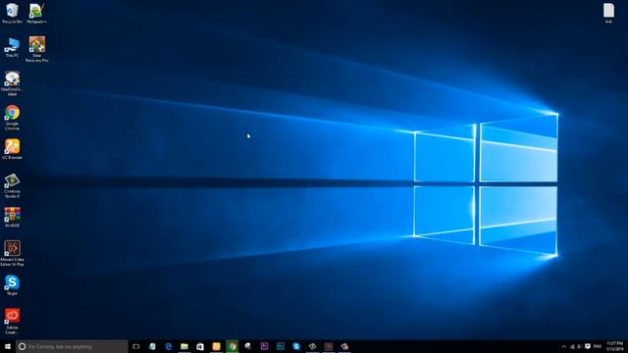Image resolution: width=628 pixels, height=353 pixels.
Task: Launch Notepad++ desktop shortcut
Action: point(37,13)
